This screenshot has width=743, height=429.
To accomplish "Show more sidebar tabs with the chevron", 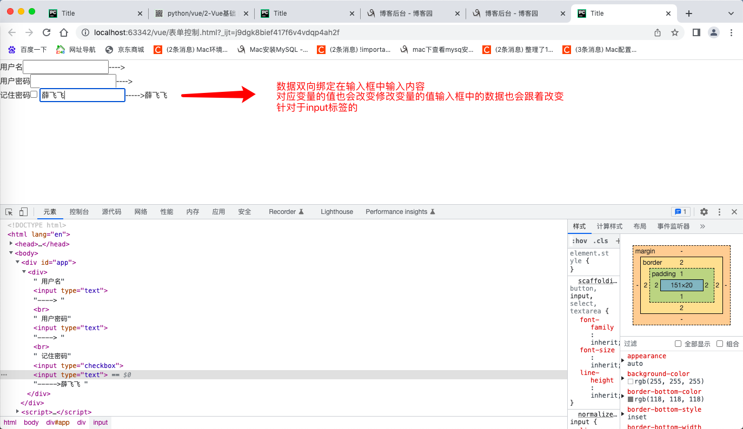I will point(702,226).
